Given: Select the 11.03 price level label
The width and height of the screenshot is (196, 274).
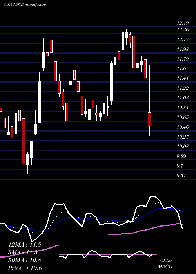Looking at the screenshot, I should point(183,98).
